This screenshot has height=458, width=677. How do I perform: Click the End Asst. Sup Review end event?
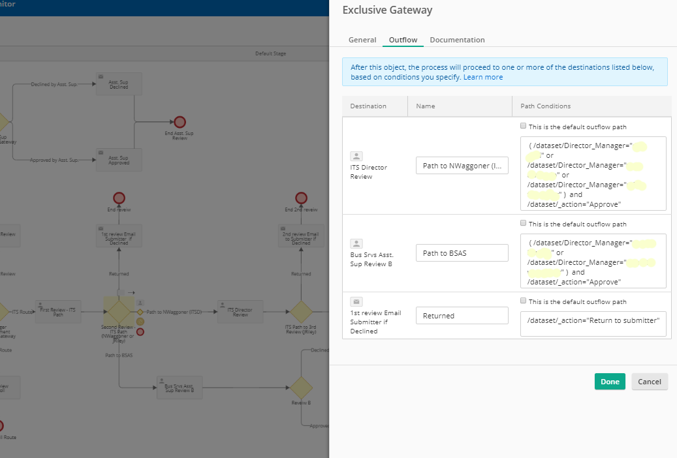(x=180, y=122)
